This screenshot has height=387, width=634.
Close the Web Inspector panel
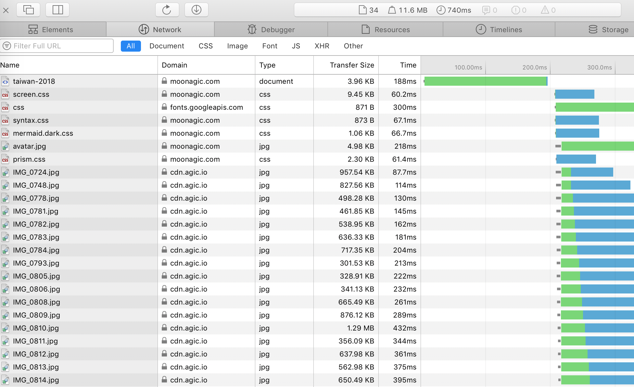tap(6, 10)
